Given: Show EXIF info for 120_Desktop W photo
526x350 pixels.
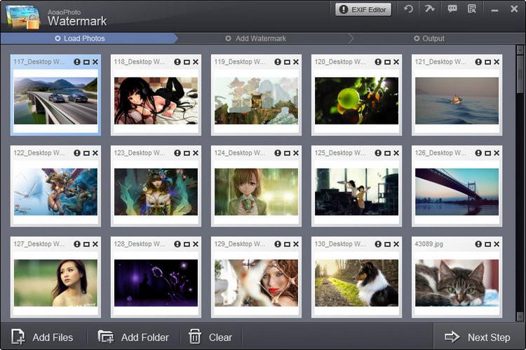Looking at the screenshot, I should click(378, 62).
